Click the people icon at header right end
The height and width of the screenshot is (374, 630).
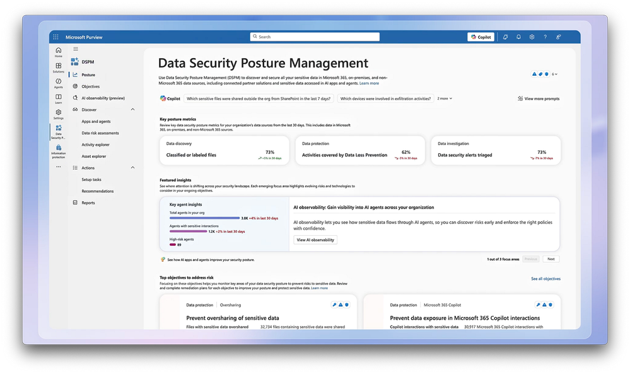pos(559,37)
